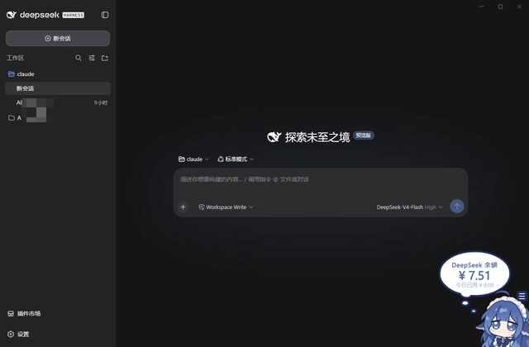
Task: Click the DeepSeek whale logo in sidebar header
Action: point(12,15)
